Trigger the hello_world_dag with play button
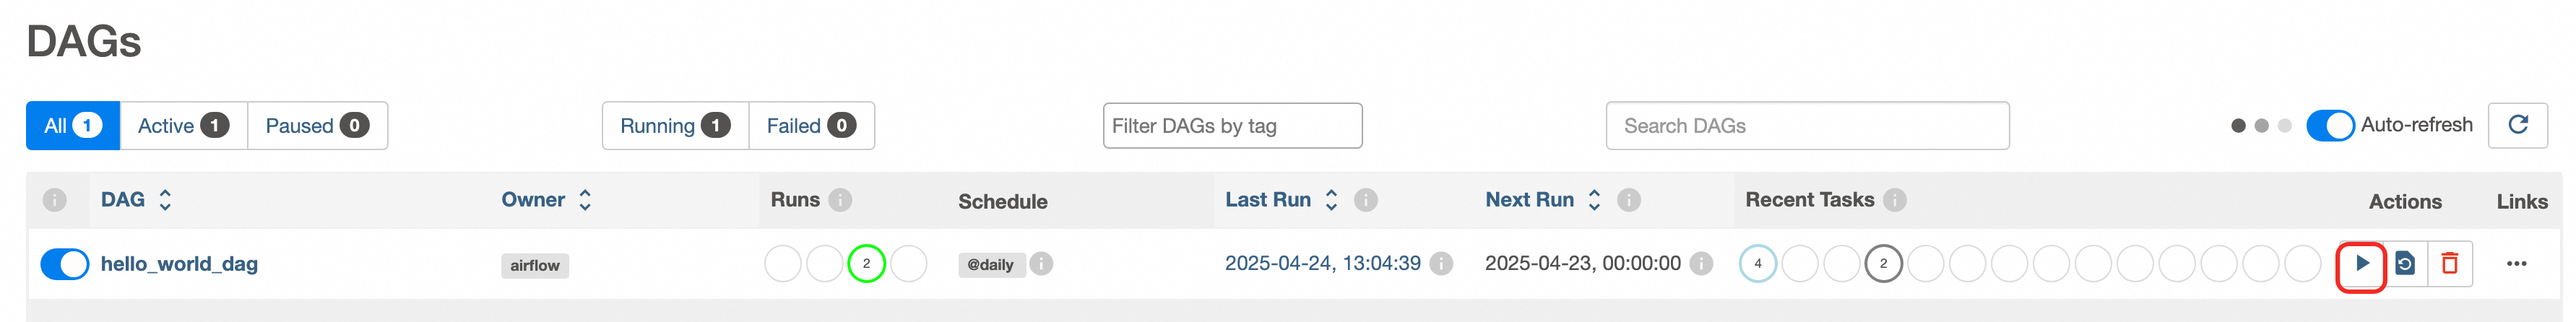Viewport: 2576px width, 322px height. click(x=2361, y=264)
